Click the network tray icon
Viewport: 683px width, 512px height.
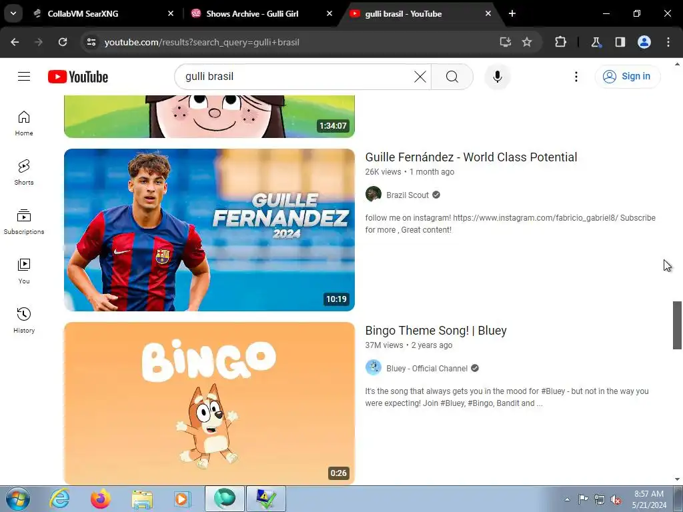point(600,499)
